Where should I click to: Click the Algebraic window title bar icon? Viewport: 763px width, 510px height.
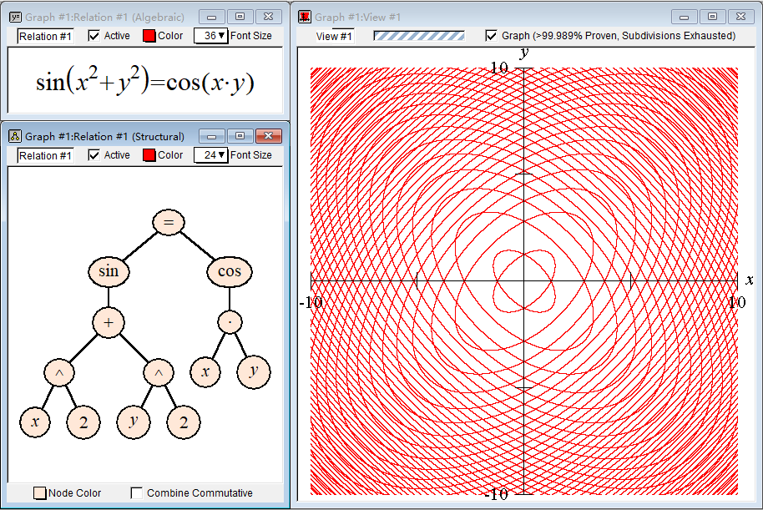click(x=14, y=17)
